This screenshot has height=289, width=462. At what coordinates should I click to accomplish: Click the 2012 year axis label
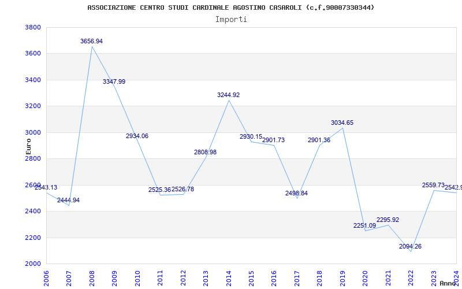[183, 279]
